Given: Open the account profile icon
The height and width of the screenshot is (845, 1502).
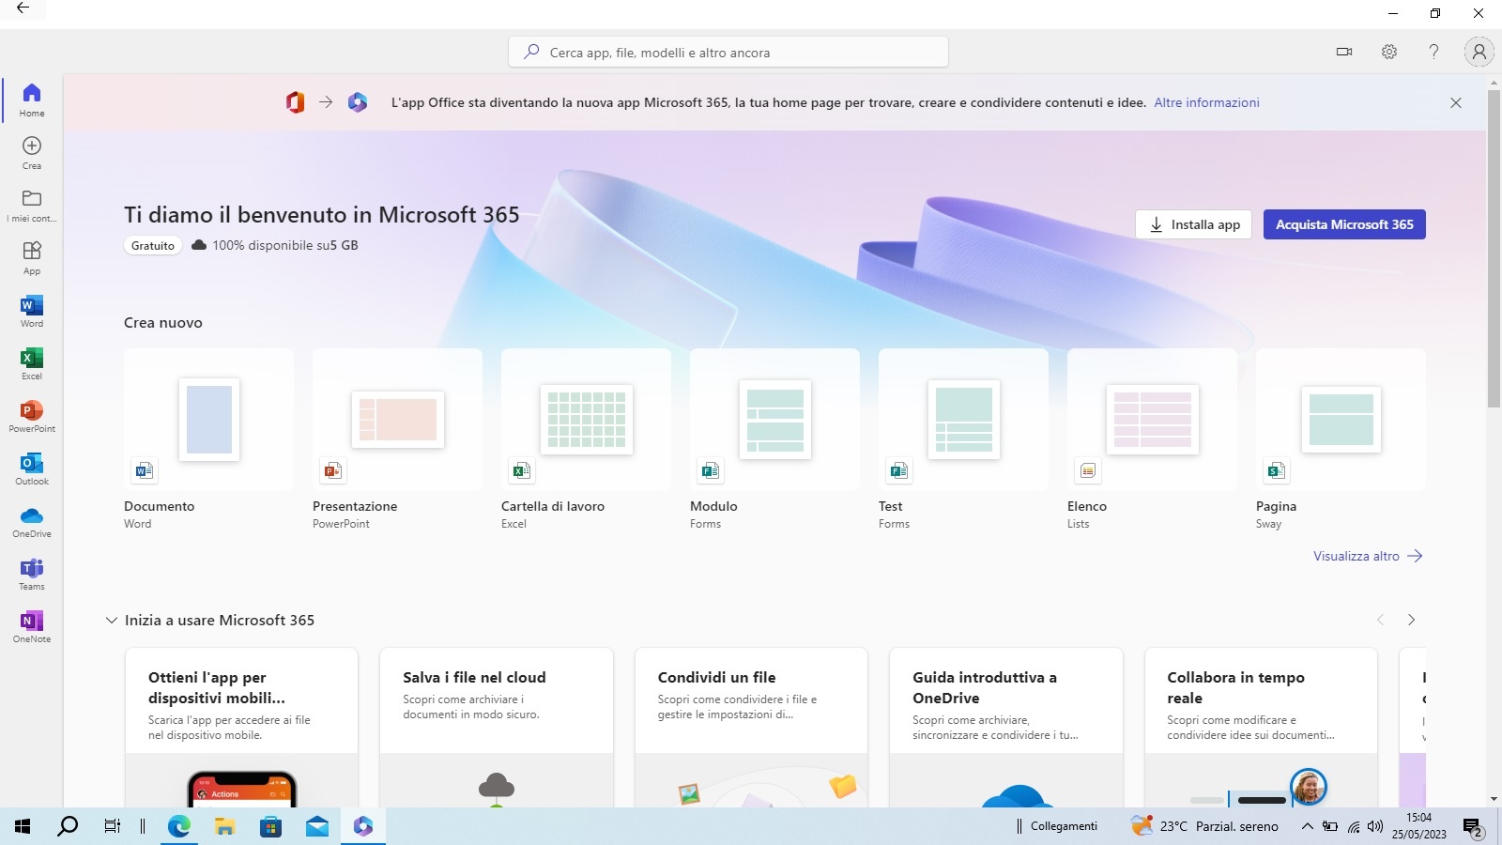Looking at the screenshot, I should point(1479,52).
